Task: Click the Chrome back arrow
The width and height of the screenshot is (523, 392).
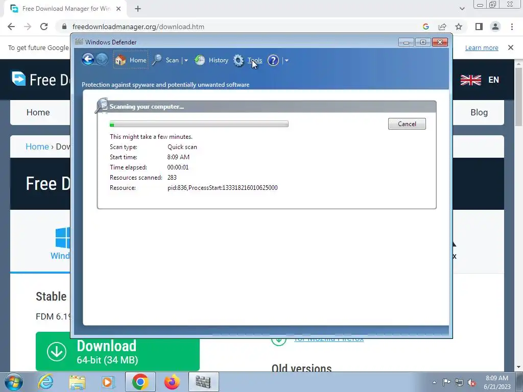Action: 11,27
